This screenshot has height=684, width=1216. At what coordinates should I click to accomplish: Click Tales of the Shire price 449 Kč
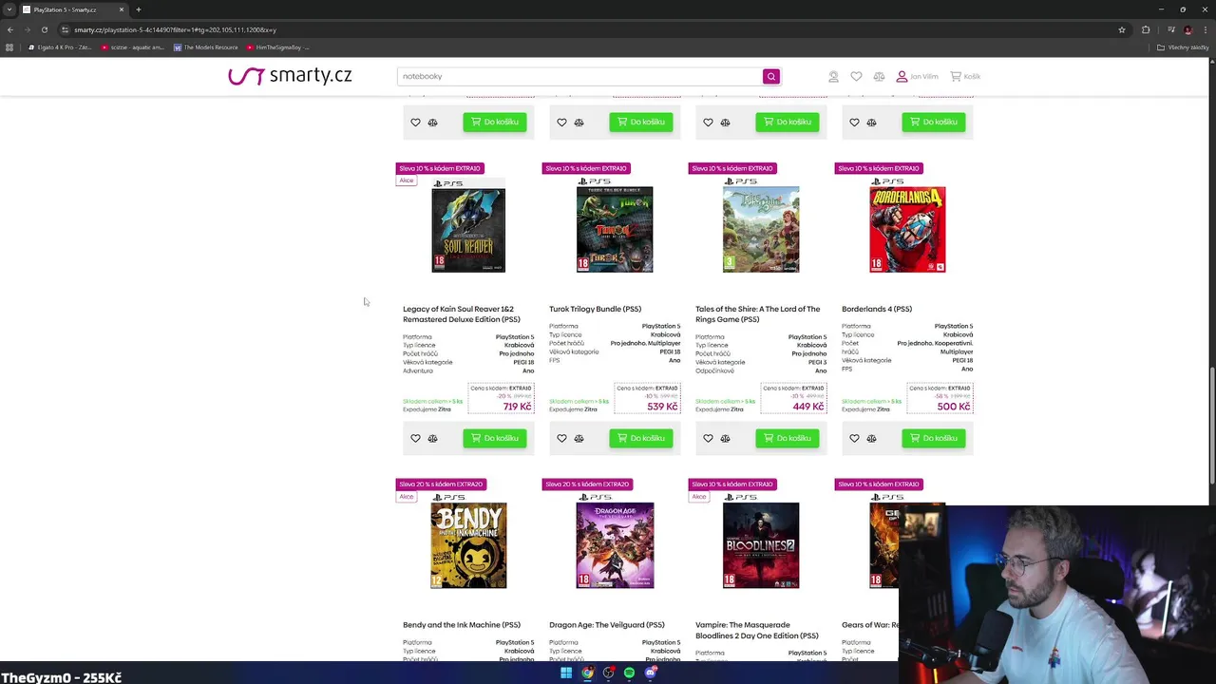[808, 407]
